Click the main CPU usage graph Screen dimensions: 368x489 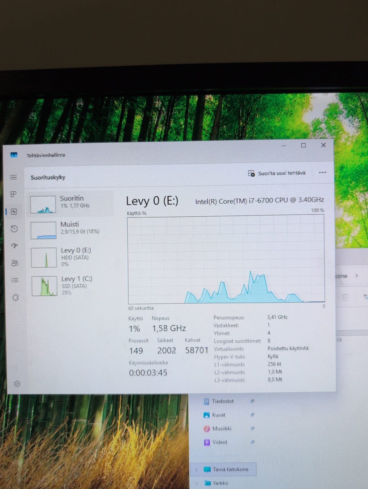point(226,259)
